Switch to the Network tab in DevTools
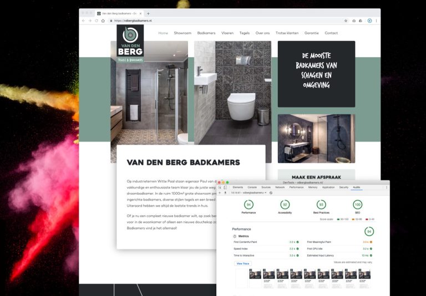This screenshot has width=426, height=296. pyautogui.click(x=280, y=187)
